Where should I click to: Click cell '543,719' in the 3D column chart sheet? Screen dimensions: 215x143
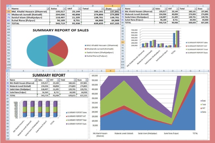pyautogui.click(x=161, y=22)
